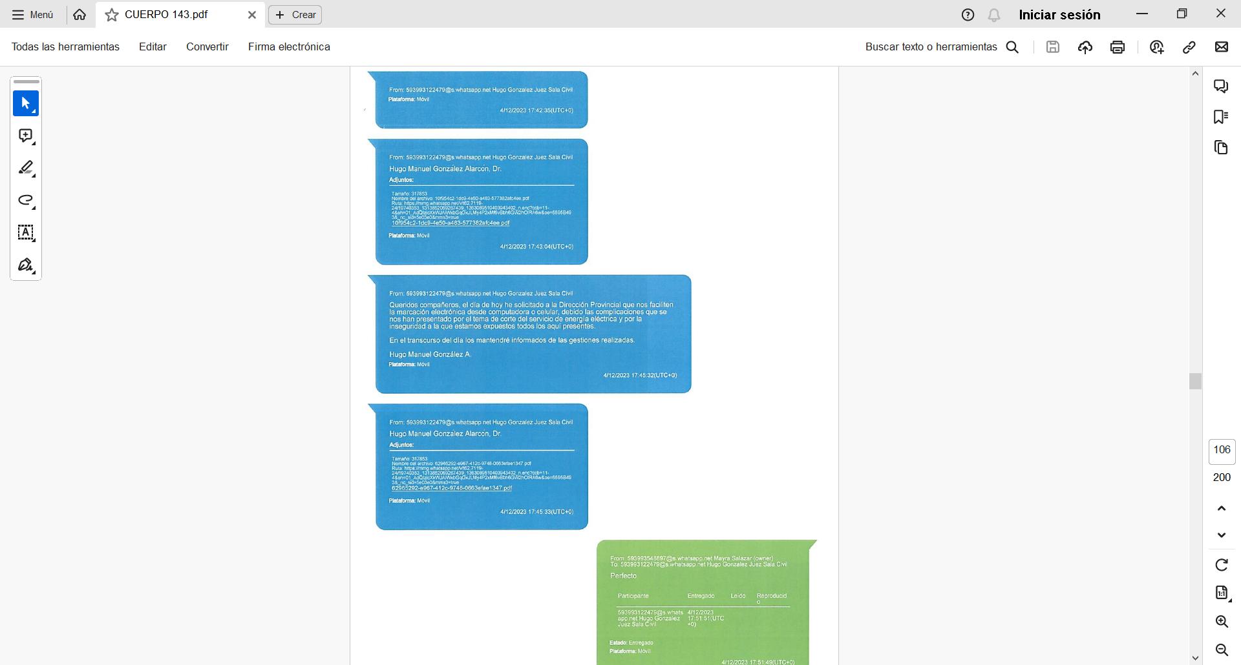Click timestamp 4/12/2023 17:43:04(UTC+0)

536,247
